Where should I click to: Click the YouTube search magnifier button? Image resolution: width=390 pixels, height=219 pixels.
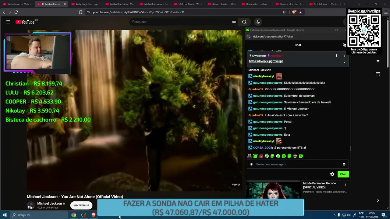pyautogui.click(x=244, y=22)
